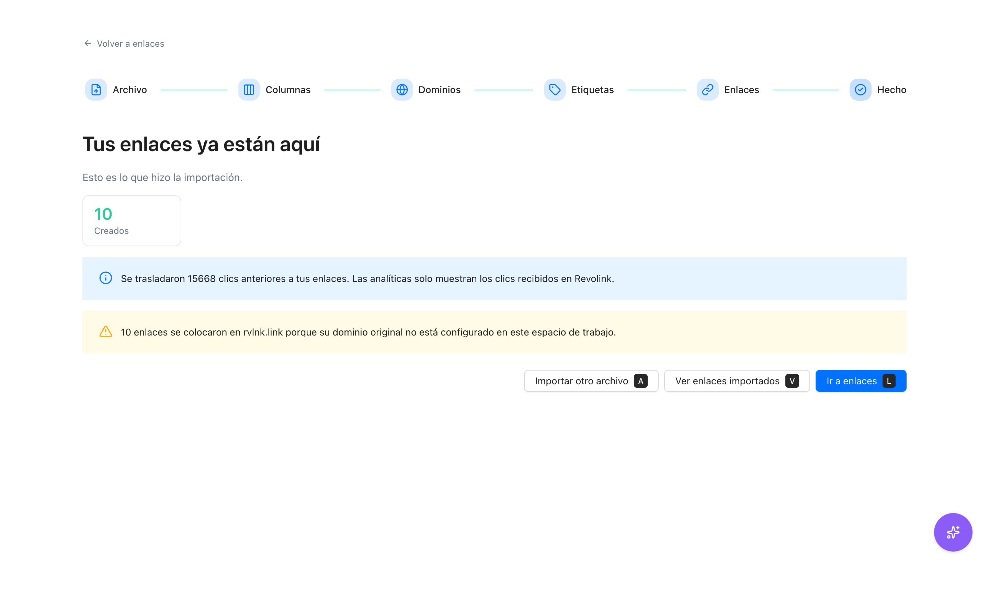Screen dimensions: 989x601
Task: Click the A shortcut key badge
Action: [640, 381]
